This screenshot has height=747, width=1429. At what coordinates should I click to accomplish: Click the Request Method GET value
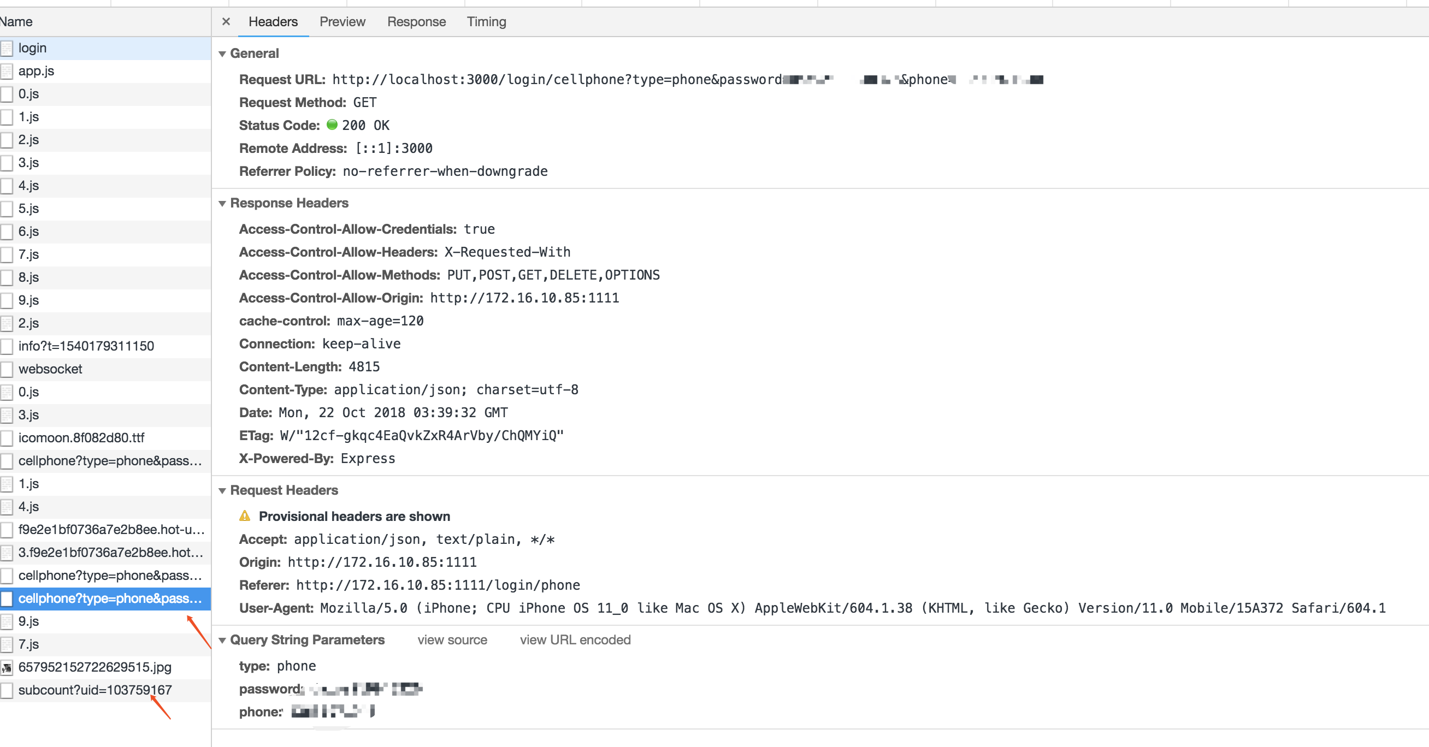364,103
